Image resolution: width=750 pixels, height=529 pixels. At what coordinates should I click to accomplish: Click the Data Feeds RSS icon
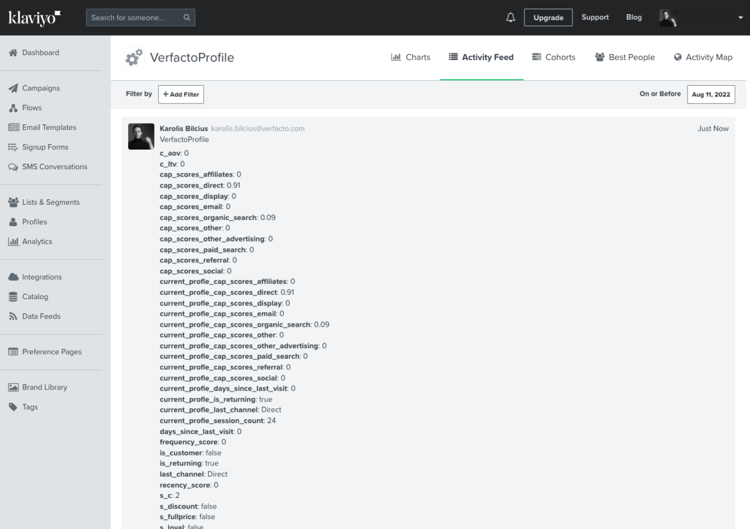point(13,316)
